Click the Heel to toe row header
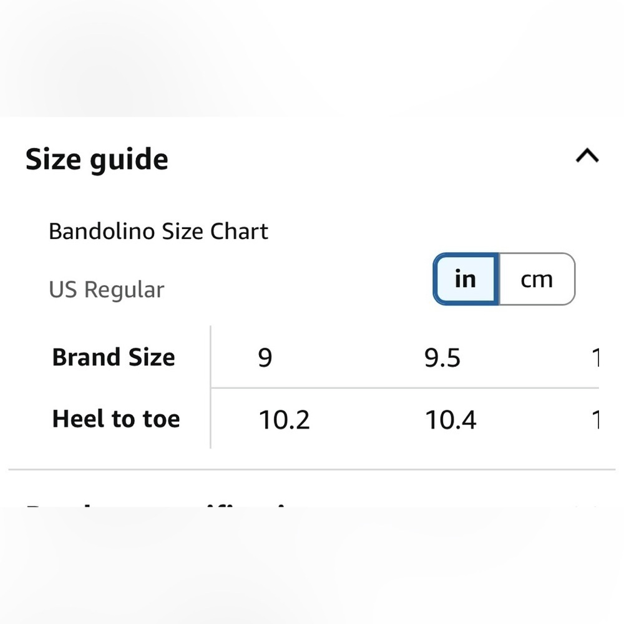Viewport: 624px width, 624px height. click(116, 419)
